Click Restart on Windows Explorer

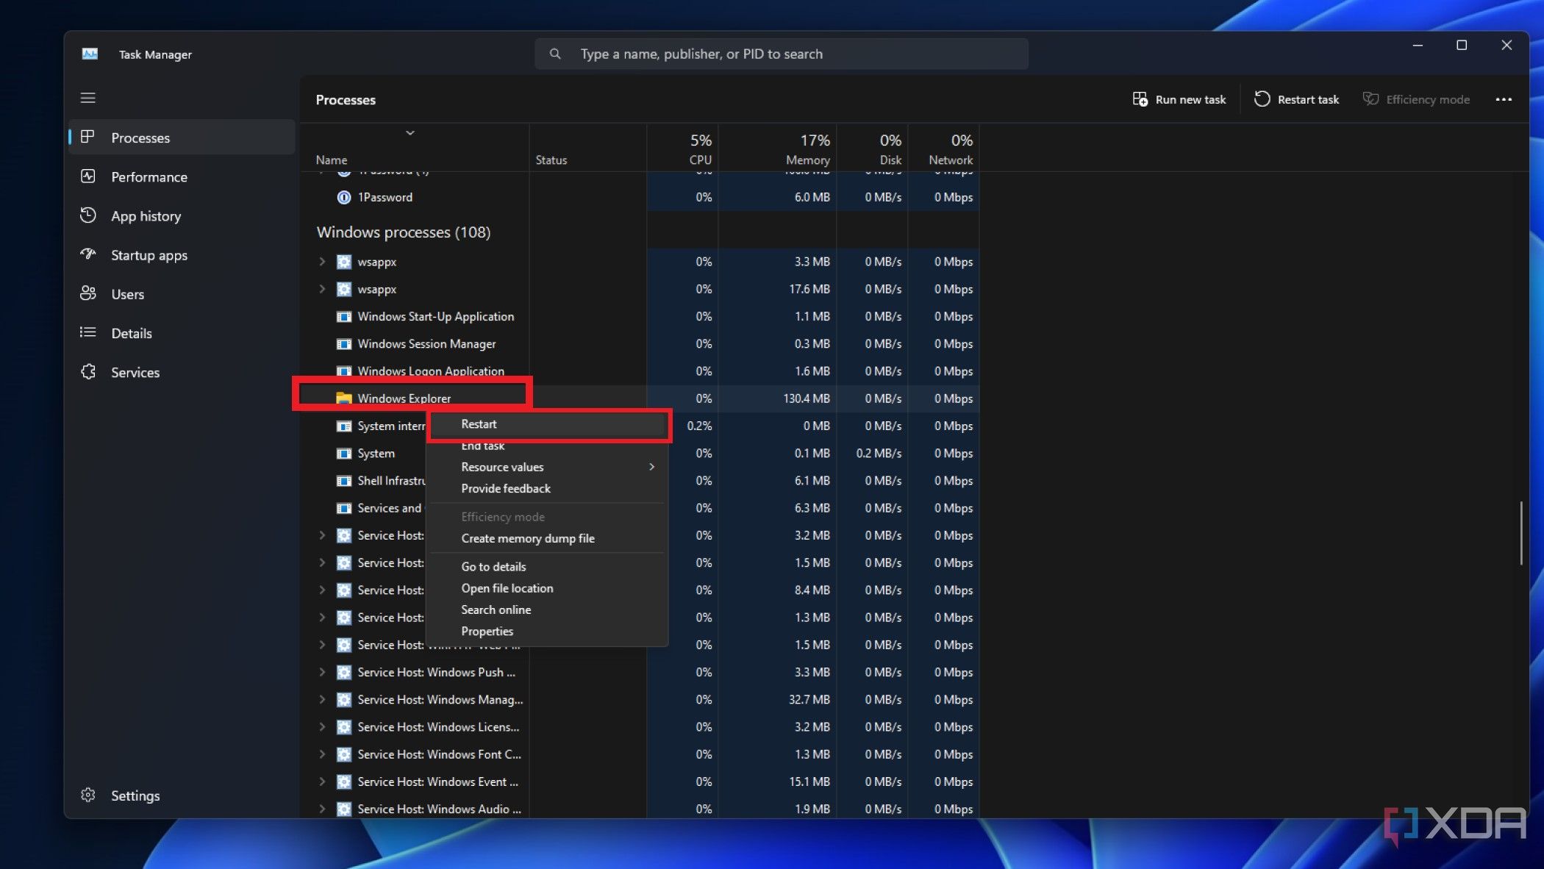point(478,424)
